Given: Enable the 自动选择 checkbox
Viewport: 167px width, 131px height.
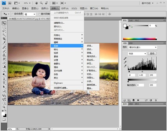Looking at the screenshot, I should 13,14.
